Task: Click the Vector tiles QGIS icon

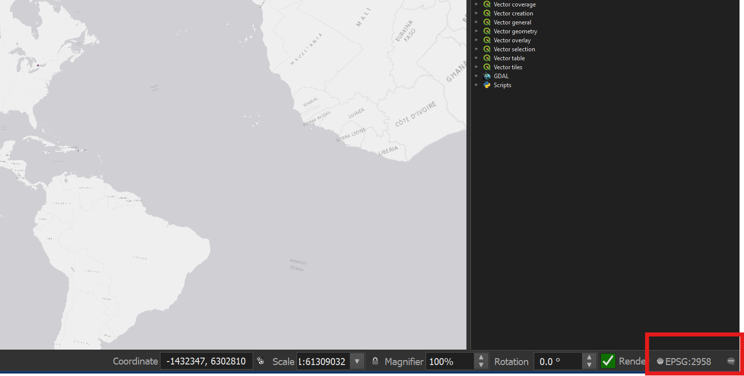Action: [487, 67]
